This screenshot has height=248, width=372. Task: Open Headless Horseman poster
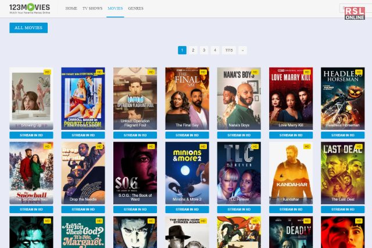[342, 98]
